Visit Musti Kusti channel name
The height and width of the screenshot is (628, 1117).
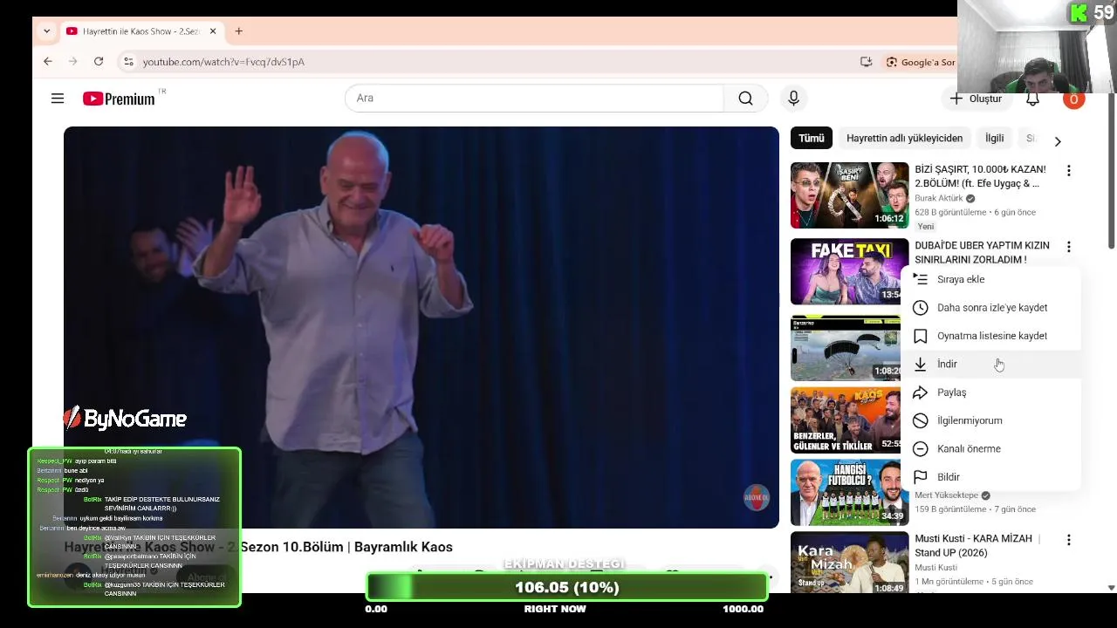click(935, 568)
